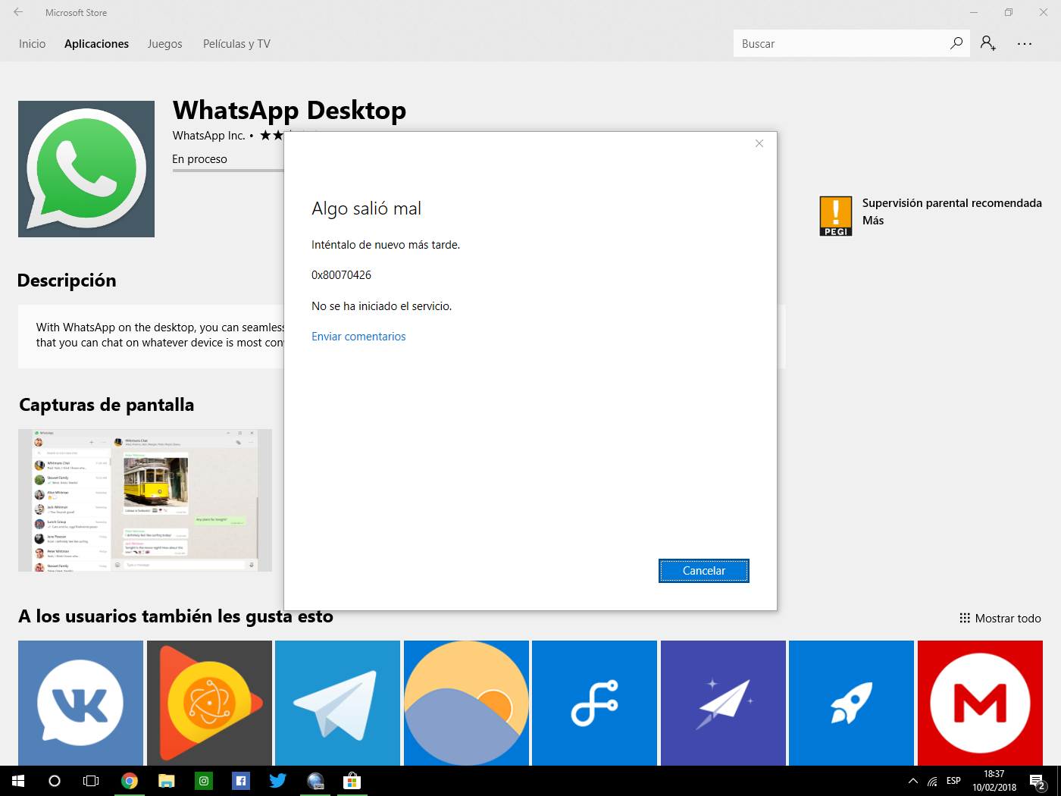Viewport: 1061px width, 796px height.
Task: Click the Cancelar button
Action: click(x=704, y=571)
